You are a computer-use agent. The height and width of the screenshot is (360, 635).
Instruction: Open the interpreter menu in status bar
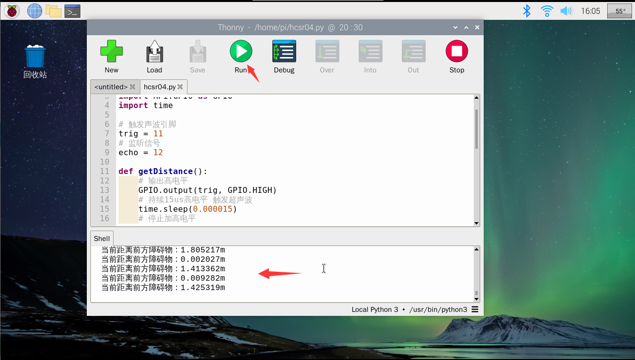475,309
